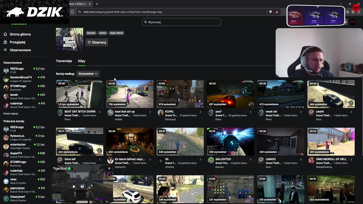Viewport: 363px width, 204px height.
Task: Open xntentacion recommended channel
Action: [x=24, y=146]
